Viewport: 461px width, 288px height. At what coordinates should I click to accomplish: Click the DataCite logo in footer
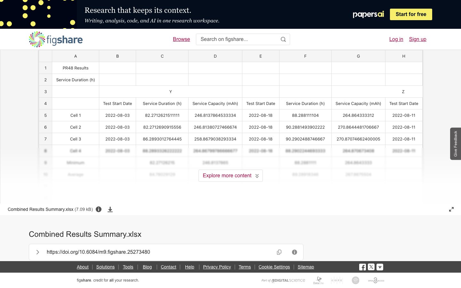click(x=319, y=280)
